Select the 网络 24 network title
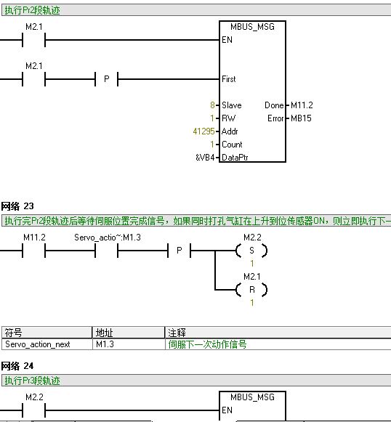 17,366
